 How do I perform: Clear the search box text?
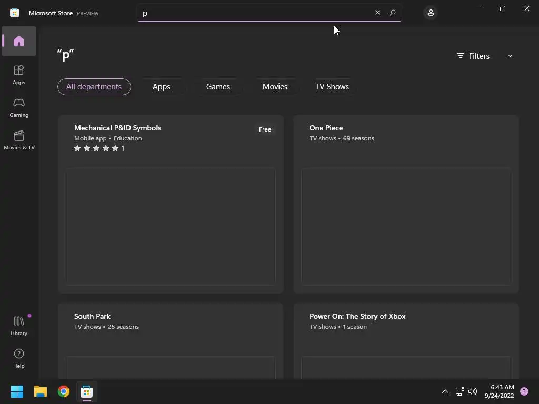click(377, 13)
